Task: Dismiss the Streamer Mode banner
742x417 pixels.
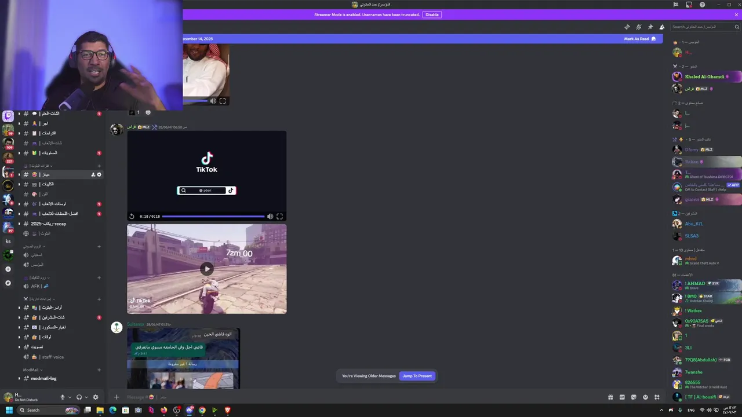Action: (x=737, y=14)
